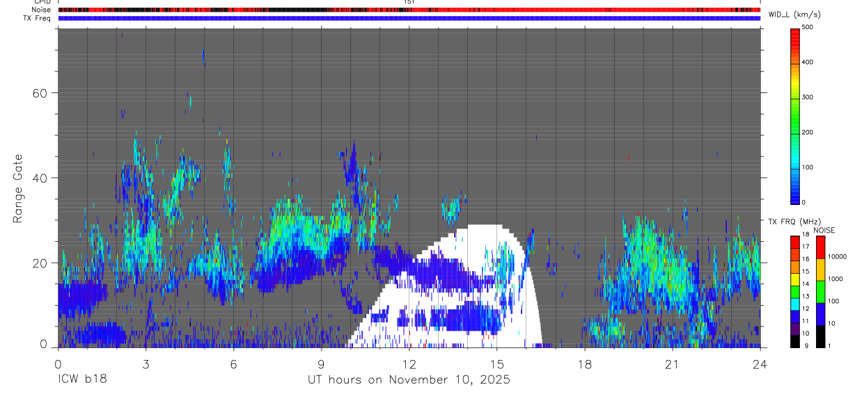Click the 400 value on WID colorbar
Viewport: 855px width, 394px height.
click(x=808, y=63)
